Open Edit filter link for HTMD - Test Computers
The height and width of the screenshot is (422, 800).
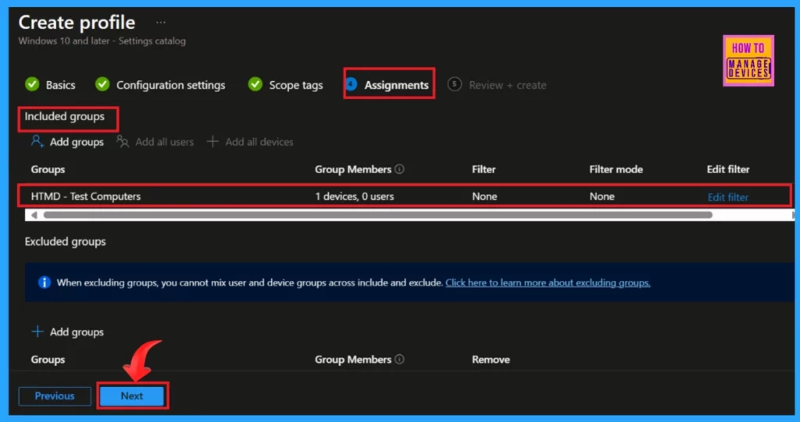(727, 197)
